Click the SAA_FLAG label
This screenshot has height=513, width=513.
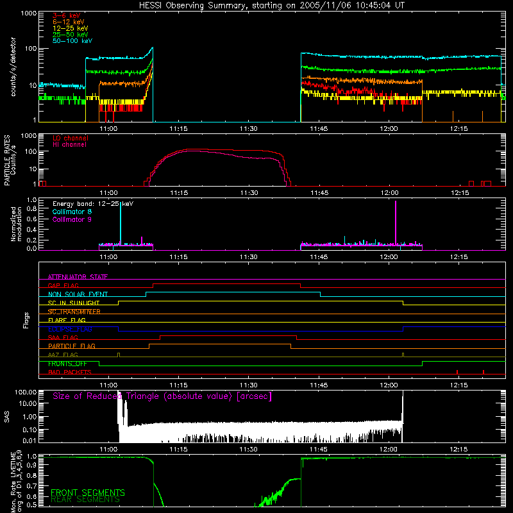[63, 337]
